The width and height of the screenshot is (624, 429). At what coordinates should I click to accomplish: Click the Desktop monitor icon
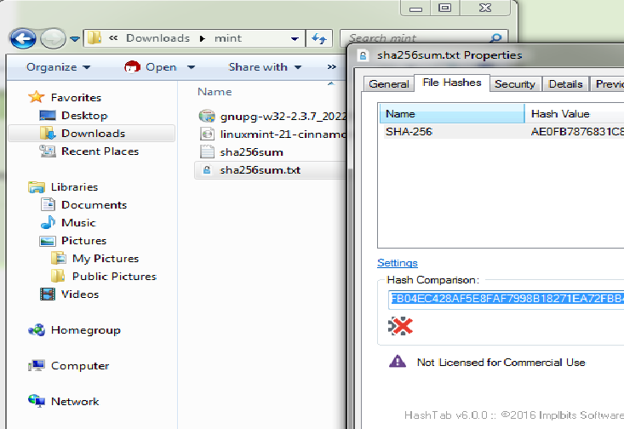point(48,116)
